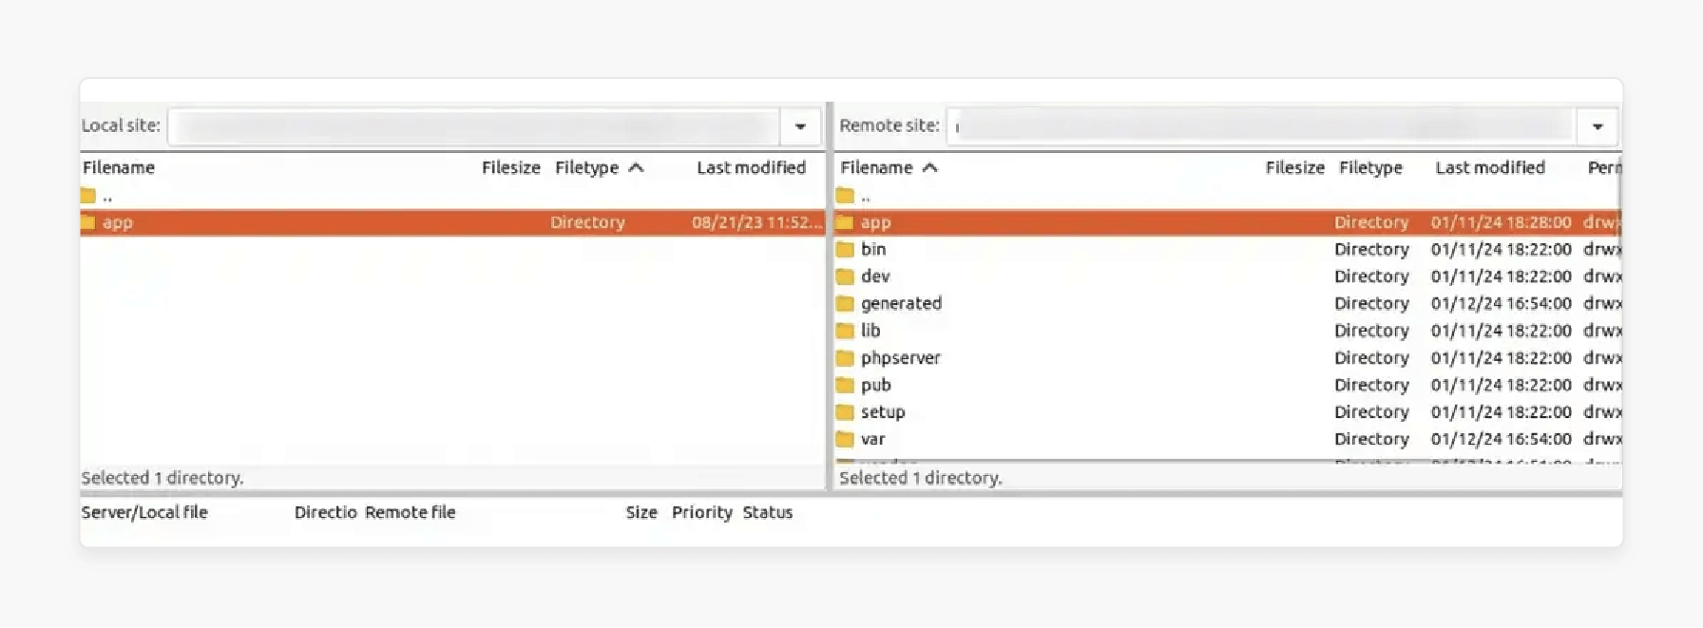Select the local 'app' directory name
The image size is (1703, 628).
click(118, 223)
